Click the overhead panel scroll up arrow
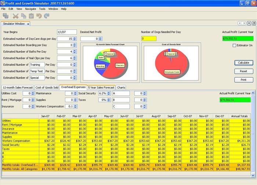Image resolution: width=257 pixels, height=185 pixels. tap(253, 93)
